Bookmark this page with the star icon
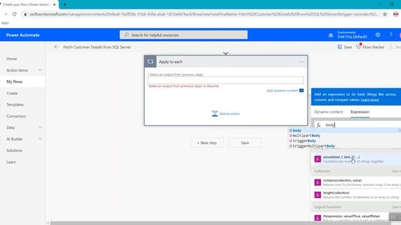This screenshot has height=225, width=401. pos(385,14)
